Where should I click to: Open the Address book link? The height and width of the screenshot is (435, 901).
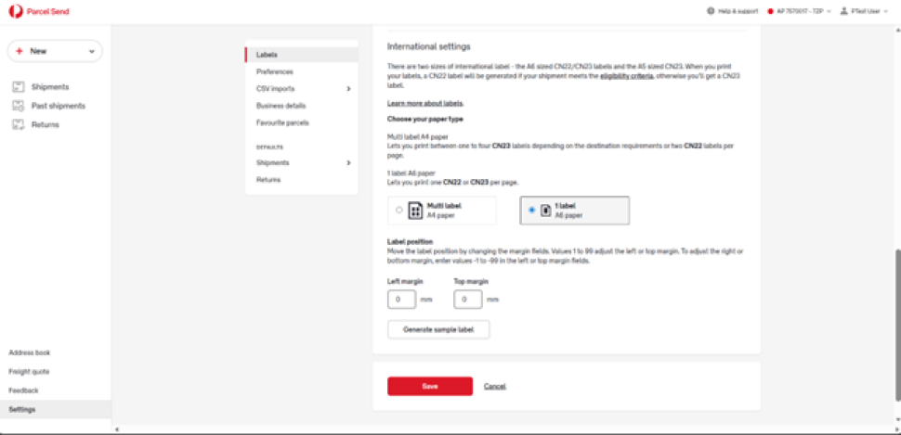pyautogui.click(x=30, y=353)
